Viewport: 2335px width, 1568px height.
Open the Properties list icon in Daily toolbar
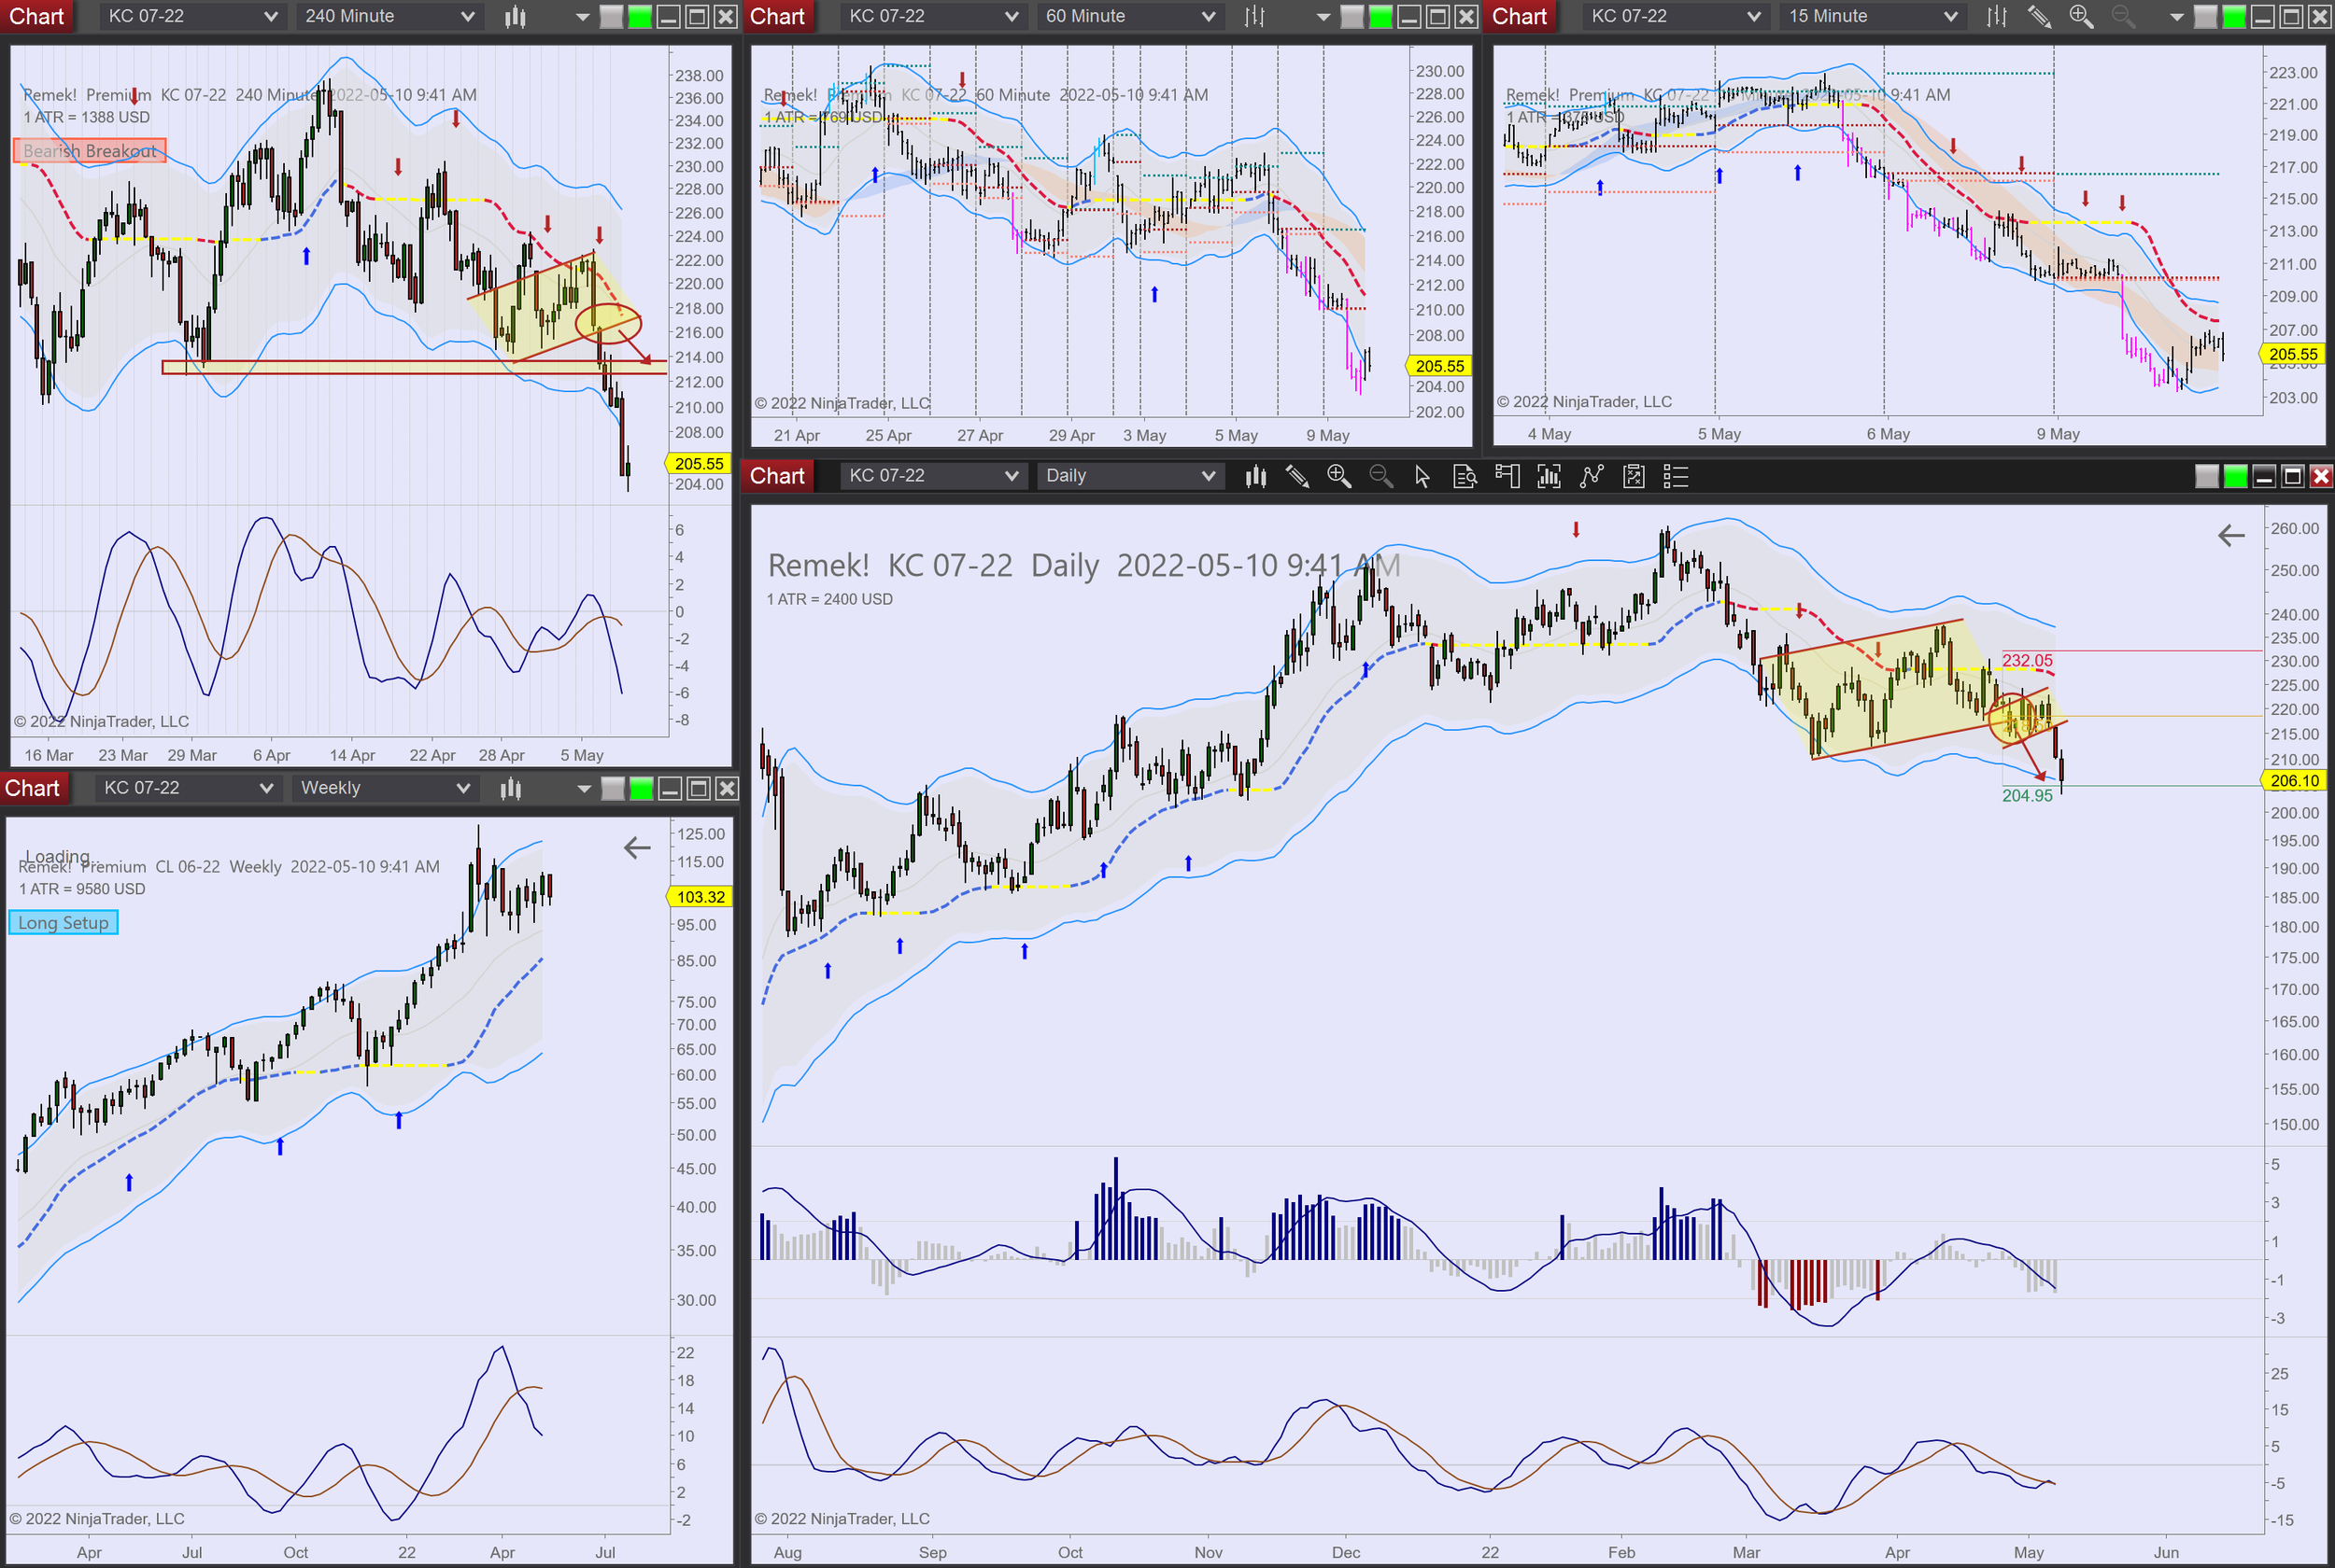coord(1676,476)
